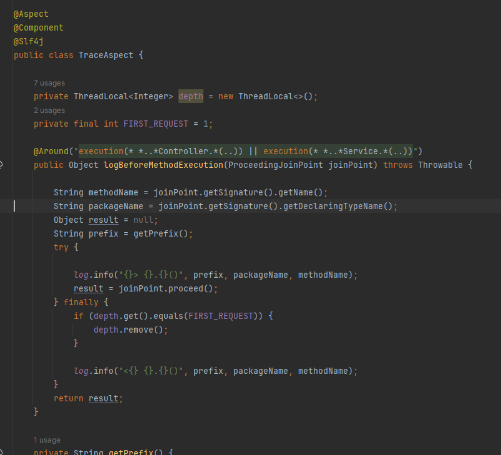Click FIRST_REQUEST in its constant declaration
The image size is (501, 455).
pyautogui.click(x=155, y=124)
